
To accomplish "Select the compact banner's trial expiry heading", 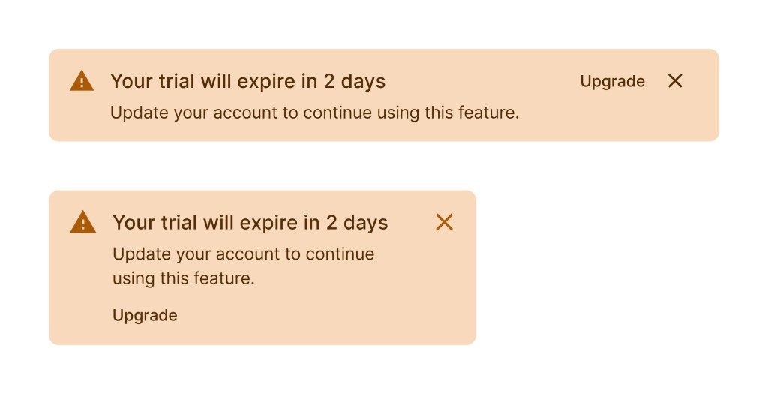I will coord(250,223).
